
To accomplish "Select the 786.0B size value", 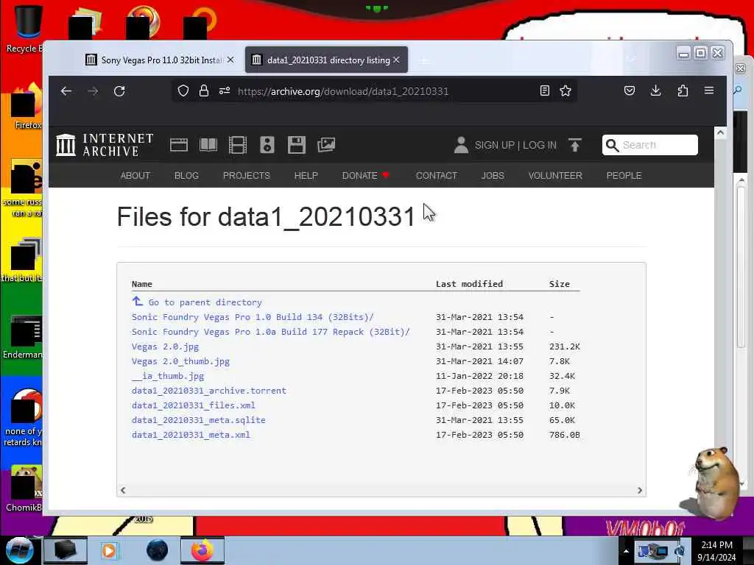I will pos(565,435).
